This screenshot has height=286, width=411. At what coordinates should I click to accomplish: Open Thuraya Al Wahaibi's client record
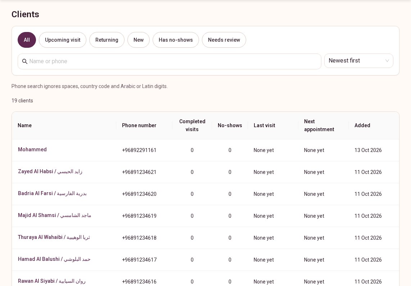click(54, 237)
